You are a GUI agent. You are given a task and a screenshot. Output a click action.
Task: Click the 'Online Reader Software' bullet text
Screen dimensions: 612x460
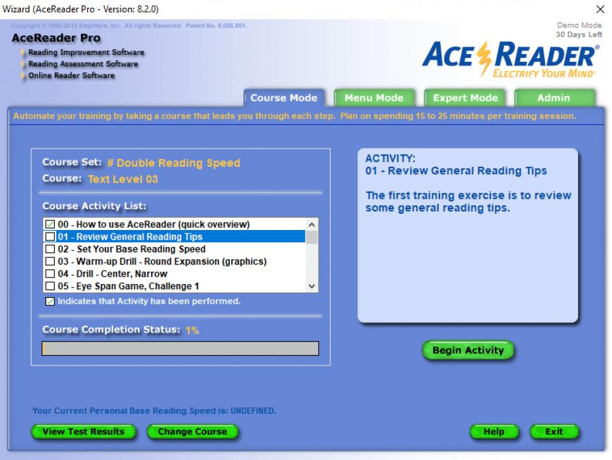click(x=72, y=76)
